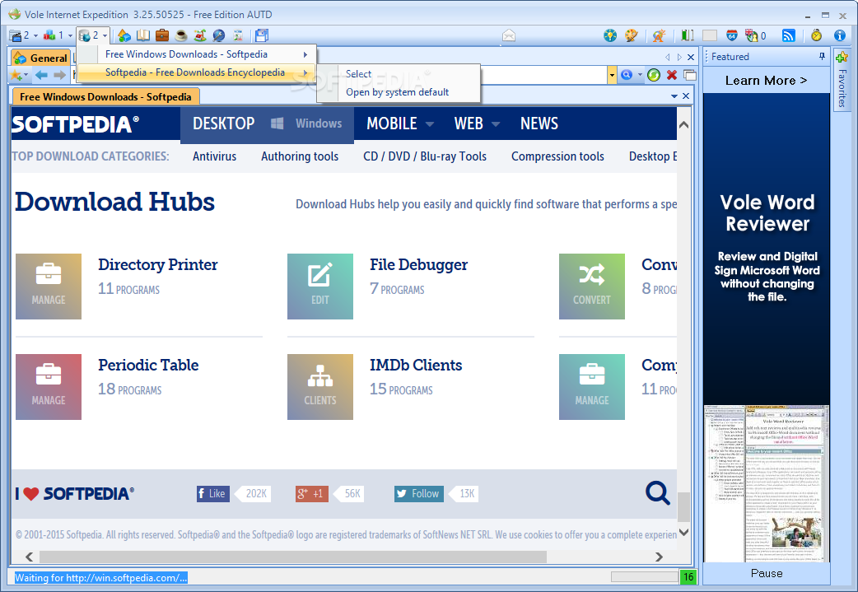Click the blue back arrow

(41, 75)
